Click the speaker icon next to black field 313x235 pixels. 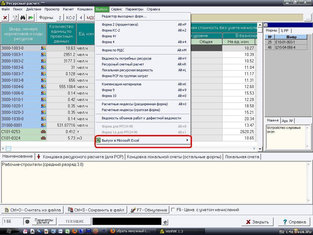165,222
